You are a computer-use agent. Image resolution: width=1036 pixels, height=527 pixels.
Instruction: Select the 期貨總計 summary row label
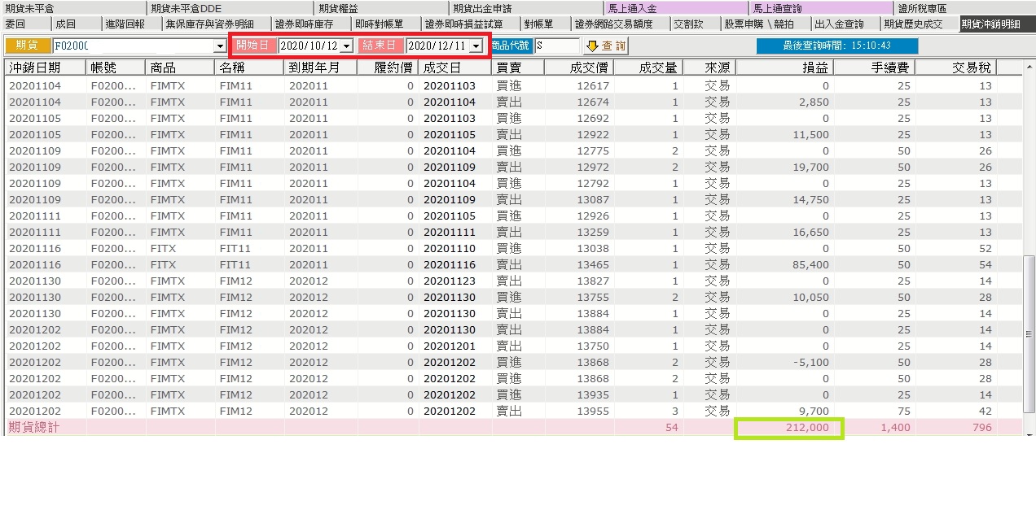tap(34, 427)
